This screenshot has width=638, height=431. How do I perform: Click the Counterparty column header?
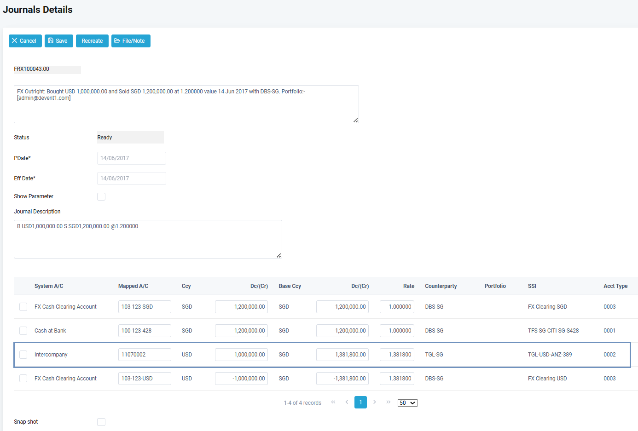point(441,286)
